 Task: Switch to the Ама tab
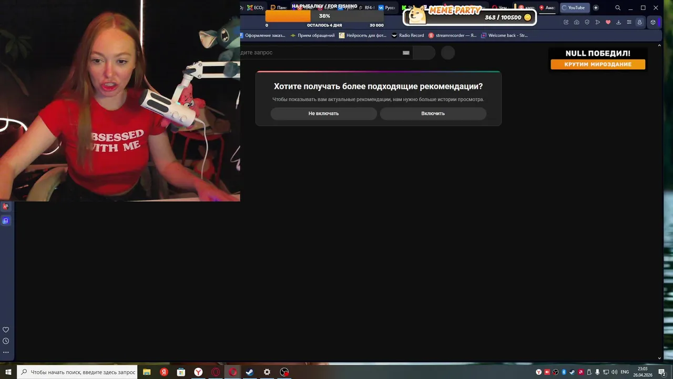(547, 8)
